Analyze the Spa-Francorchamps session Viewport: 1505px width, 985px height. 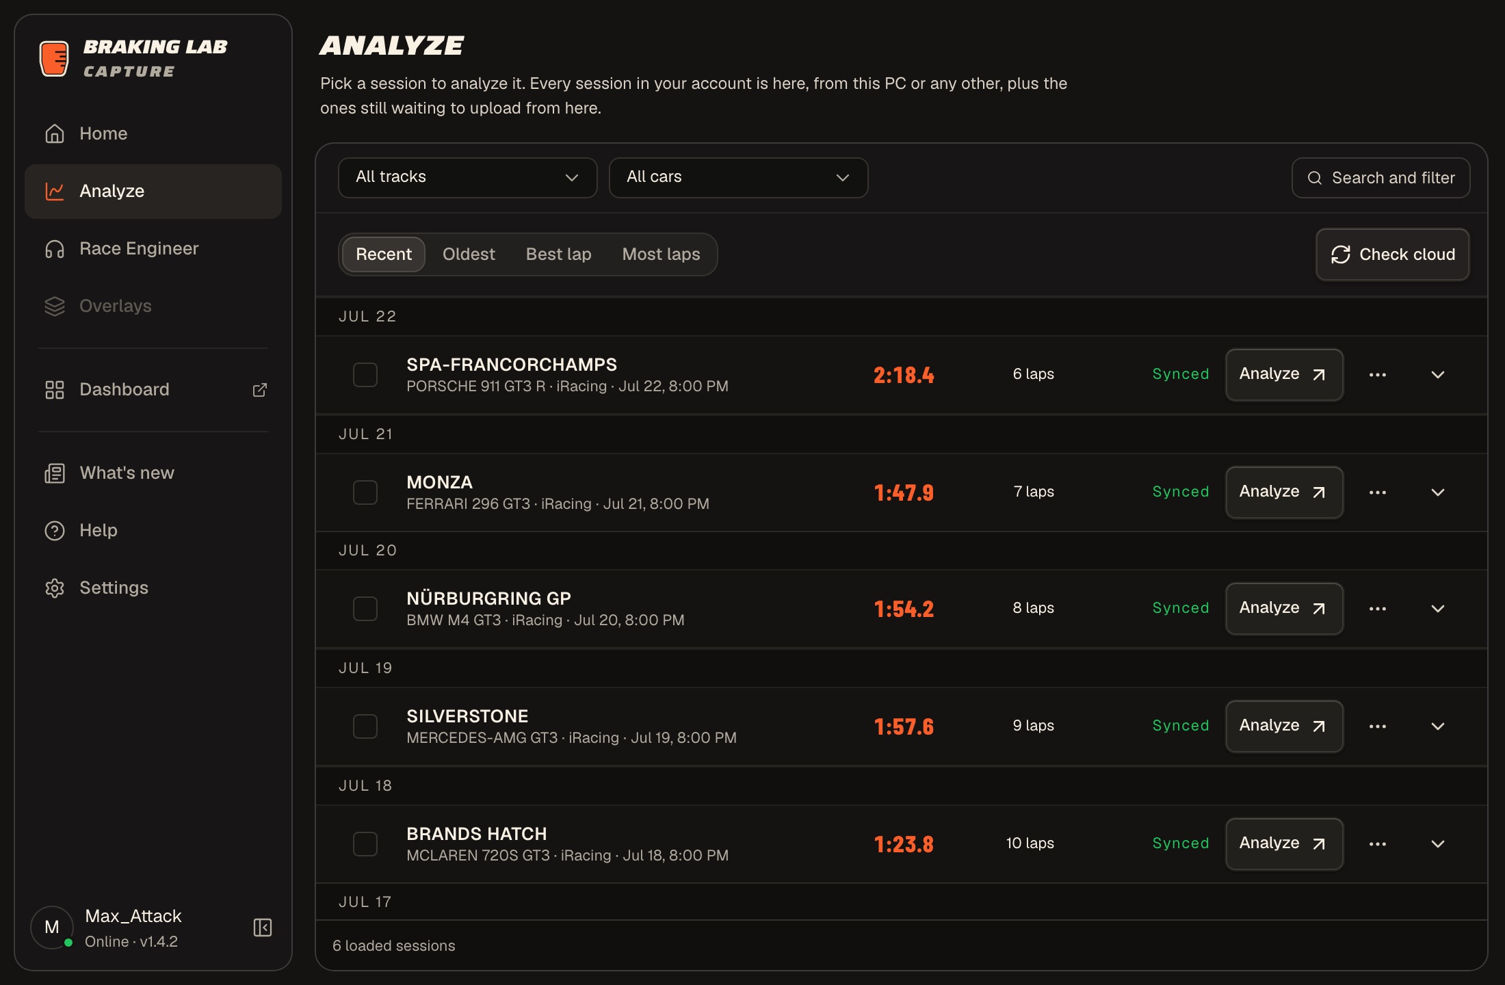(x=1284, y=375)
